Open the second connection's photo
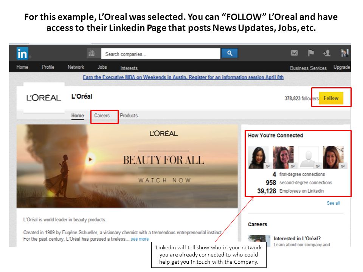Image resolution: width=363 pixels, height=272 pixels. [x=283, y=157]
